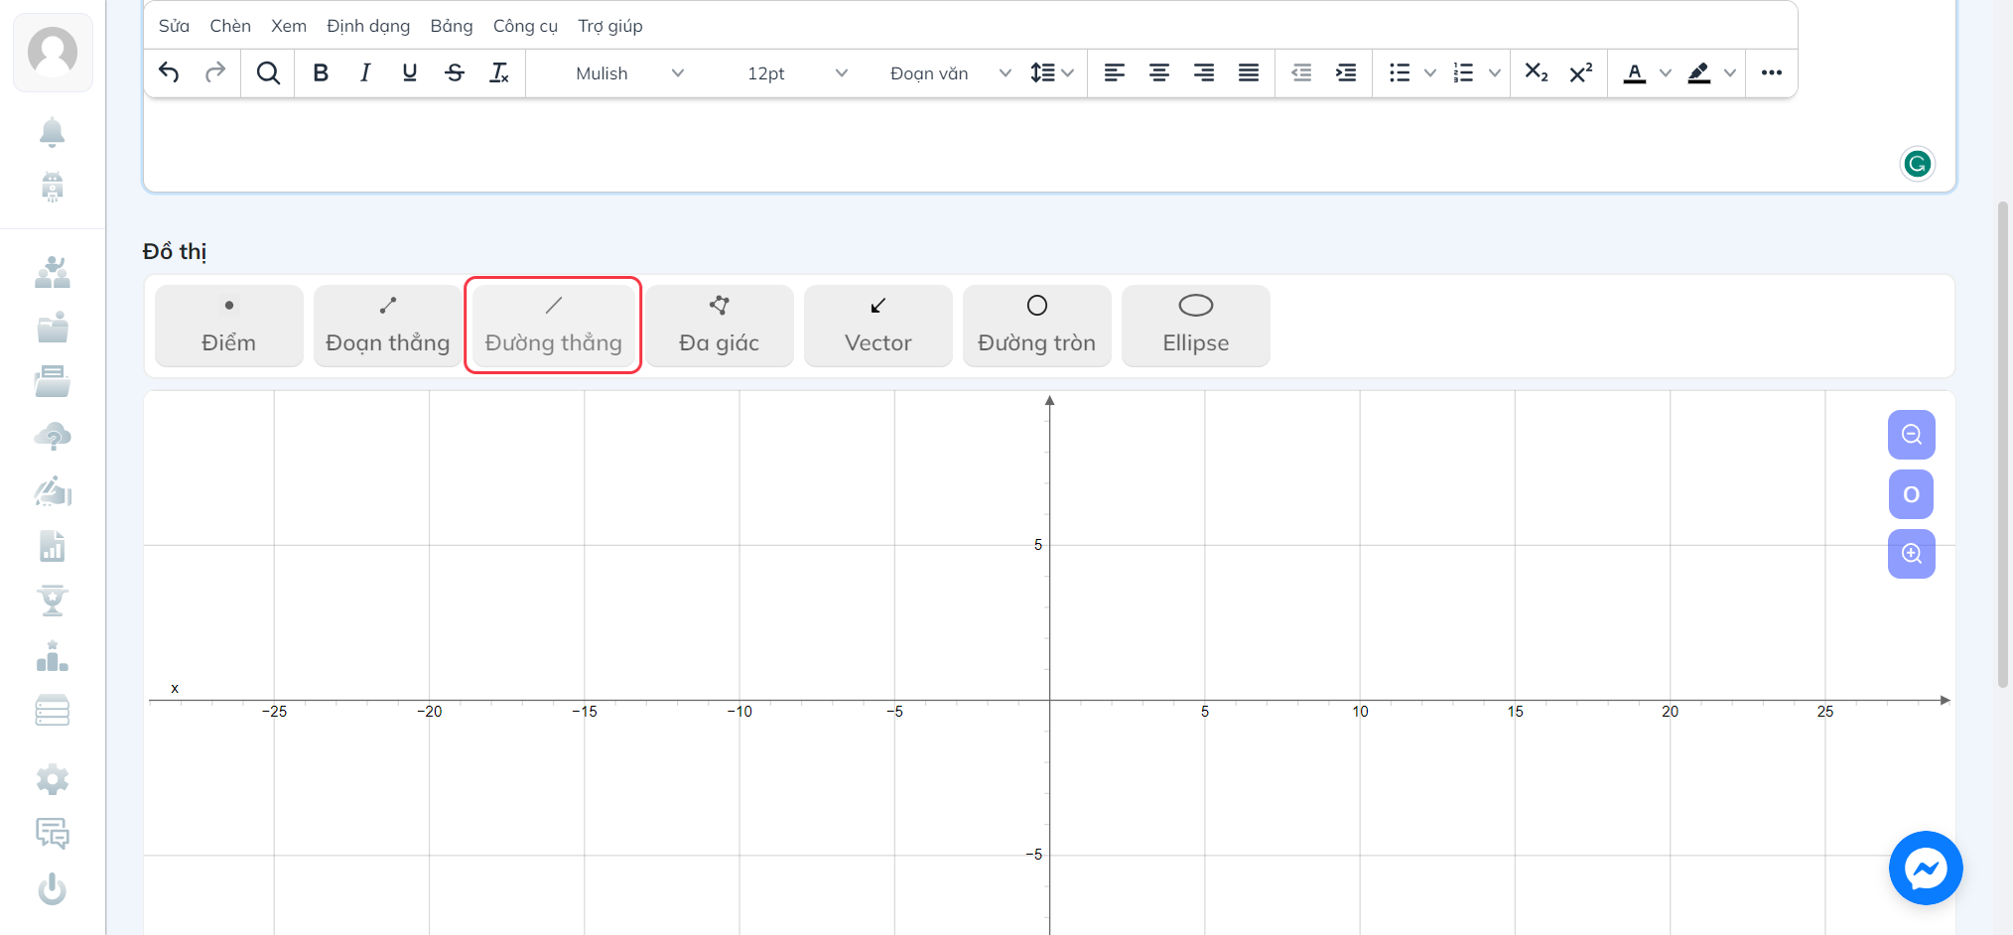Open the classroom group sidebar icon
The image size is (2013, 935).
[x=53, y=272]
